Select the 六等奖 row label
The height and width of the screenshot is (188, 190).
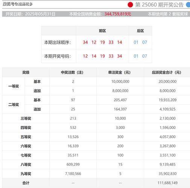point(26,146)
